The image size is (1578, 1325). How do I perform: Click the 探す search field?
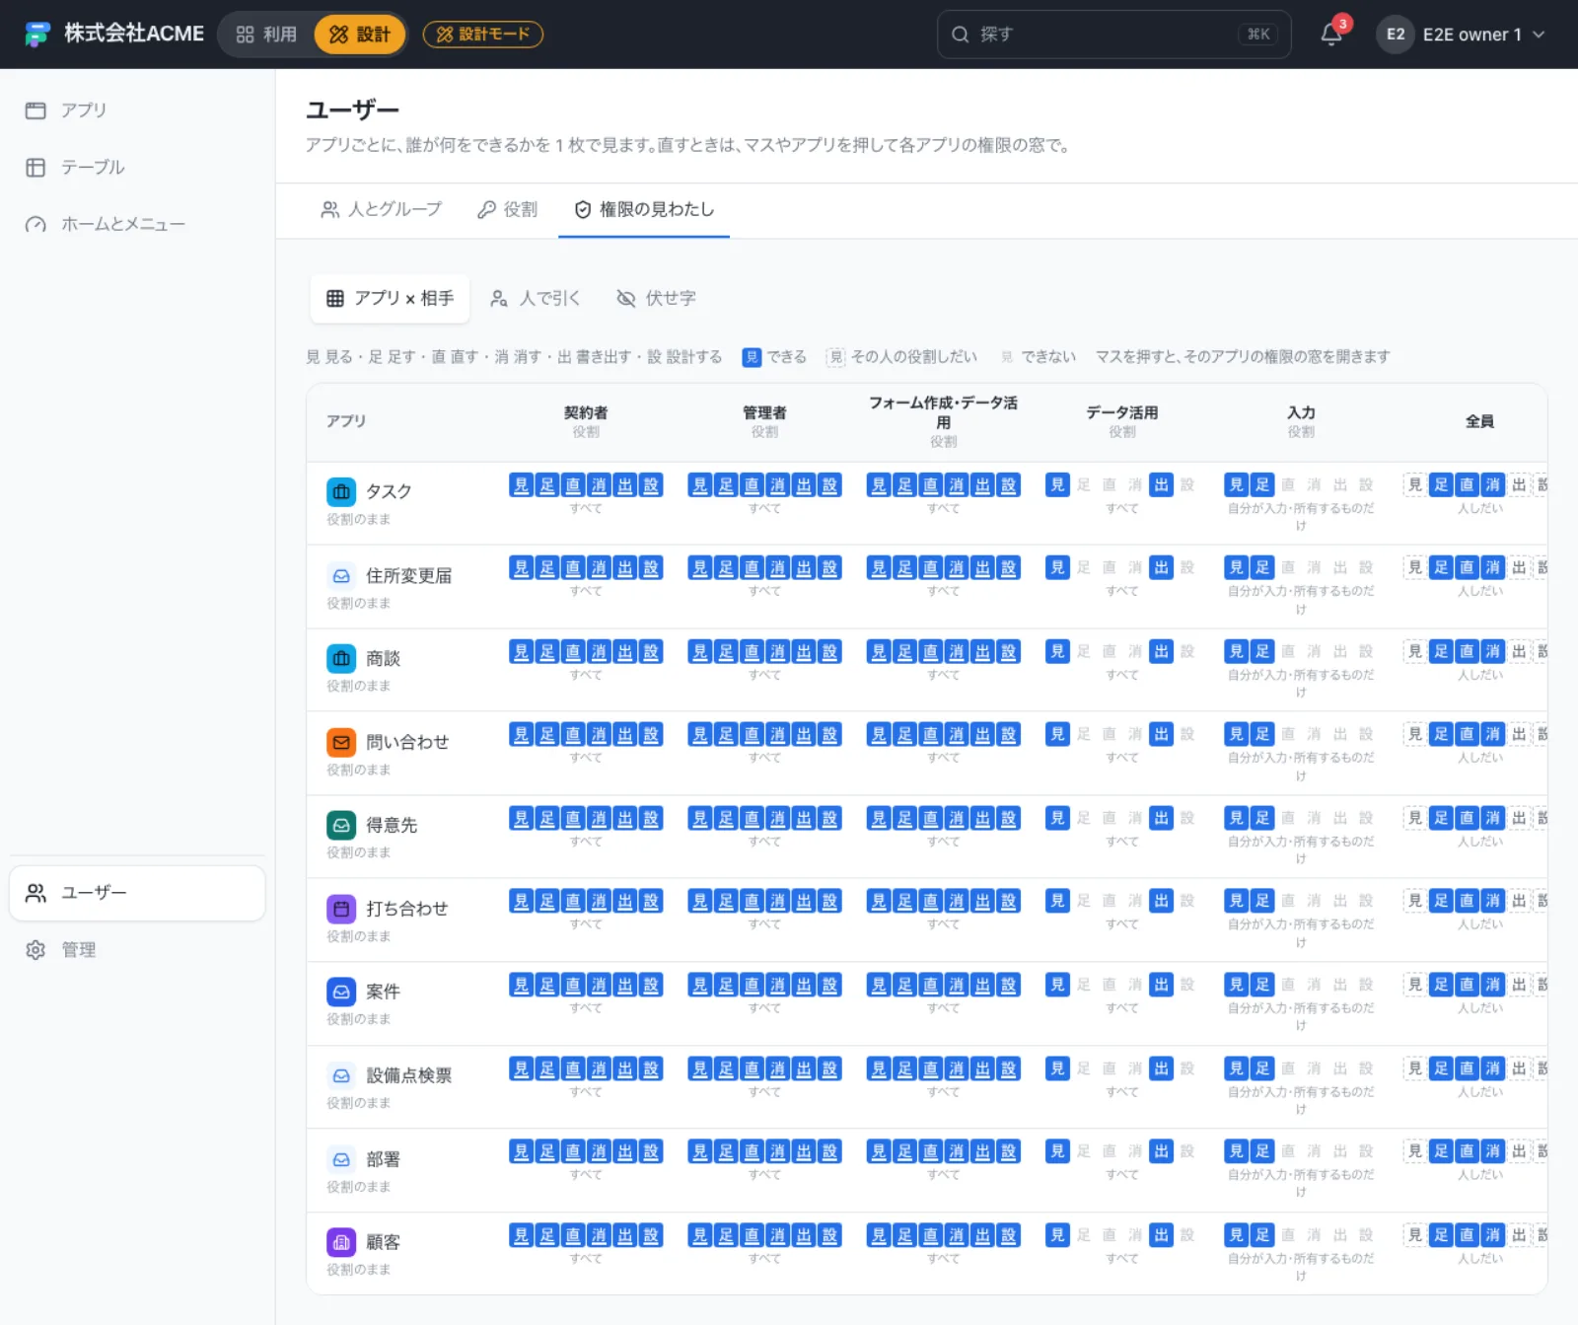click(1113, 35)
